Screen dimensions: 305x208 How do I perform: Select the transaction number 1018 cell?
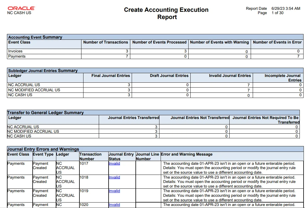pyautogui.click(x=84, y=177)
